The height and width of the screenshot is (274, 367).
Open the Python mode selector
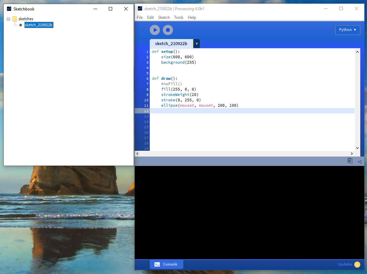point(348,30)
